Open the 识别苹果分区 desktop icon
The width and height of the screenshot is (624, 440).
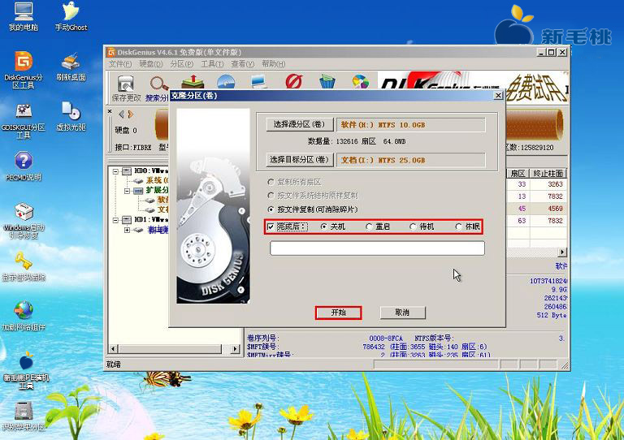24,416
